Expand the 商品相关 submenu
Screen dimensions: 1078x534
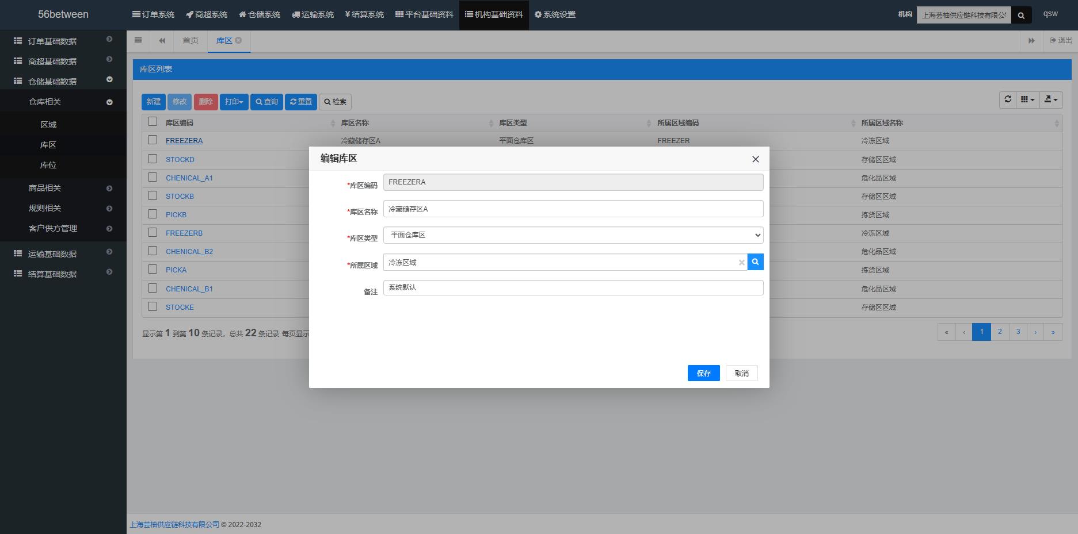click(63, 188)
